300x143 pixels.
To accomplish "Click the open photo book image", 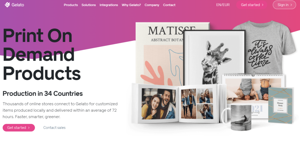I will click(x=179, y=103).
